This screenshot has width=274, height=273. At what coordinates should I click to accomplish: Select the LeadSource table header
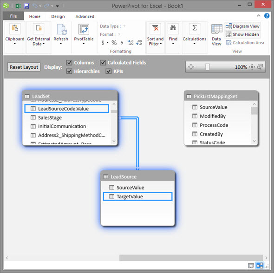[138, 176]
